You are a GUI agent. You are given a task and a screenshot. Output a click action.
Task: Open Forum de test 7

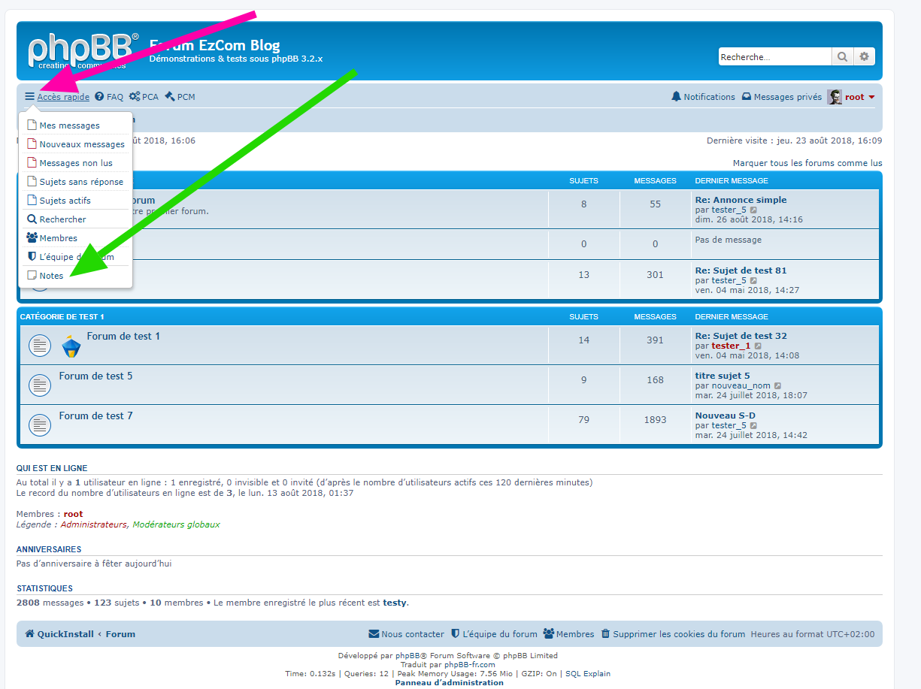coord(95,416)
